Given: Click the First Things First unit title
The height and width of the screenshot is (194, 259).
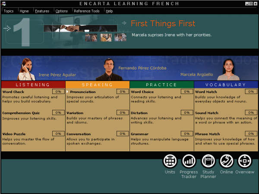Looking at the screenshot, I should coord(163,23).
